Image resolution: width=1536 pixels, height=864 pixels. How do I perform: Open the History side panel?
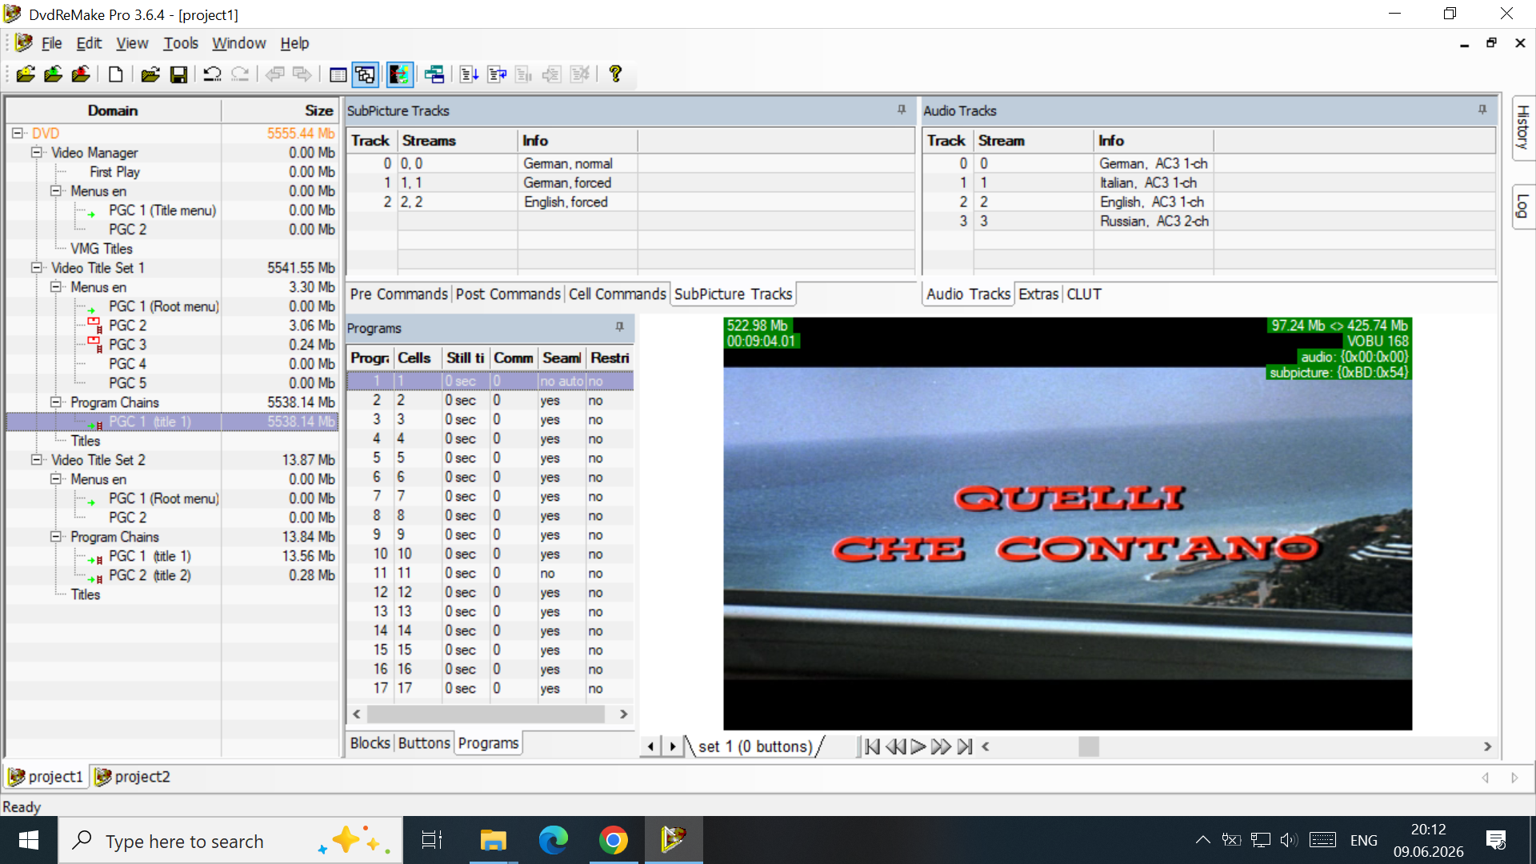coord(1523,128)
